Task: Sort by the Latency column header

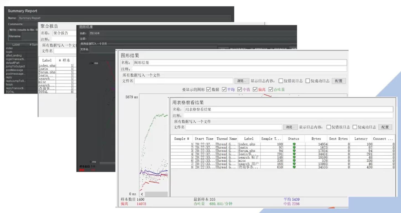Action: pyautogui.click(x=361, y=139)
